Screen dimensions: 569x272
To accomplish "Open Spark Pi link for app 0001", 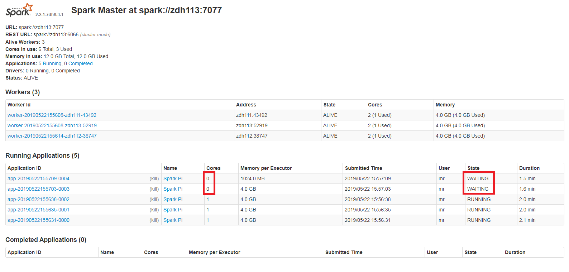I will pos(173,210).
